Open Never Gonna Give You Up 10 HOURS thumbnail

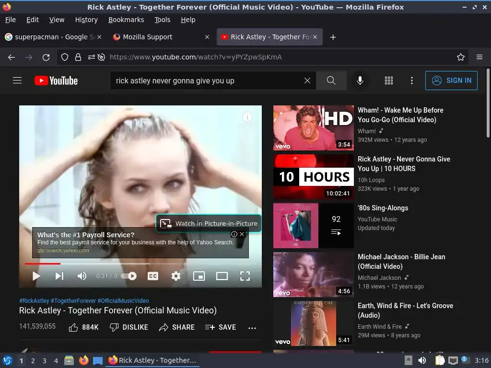pos(314,177)
